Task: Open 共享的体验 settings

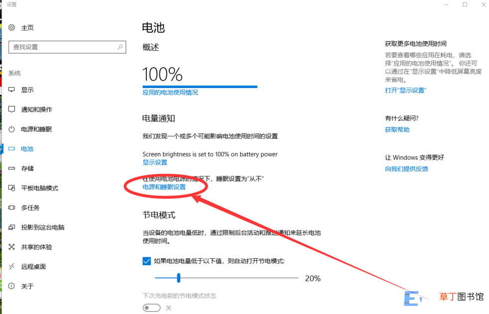Action: tap(36, 247)
